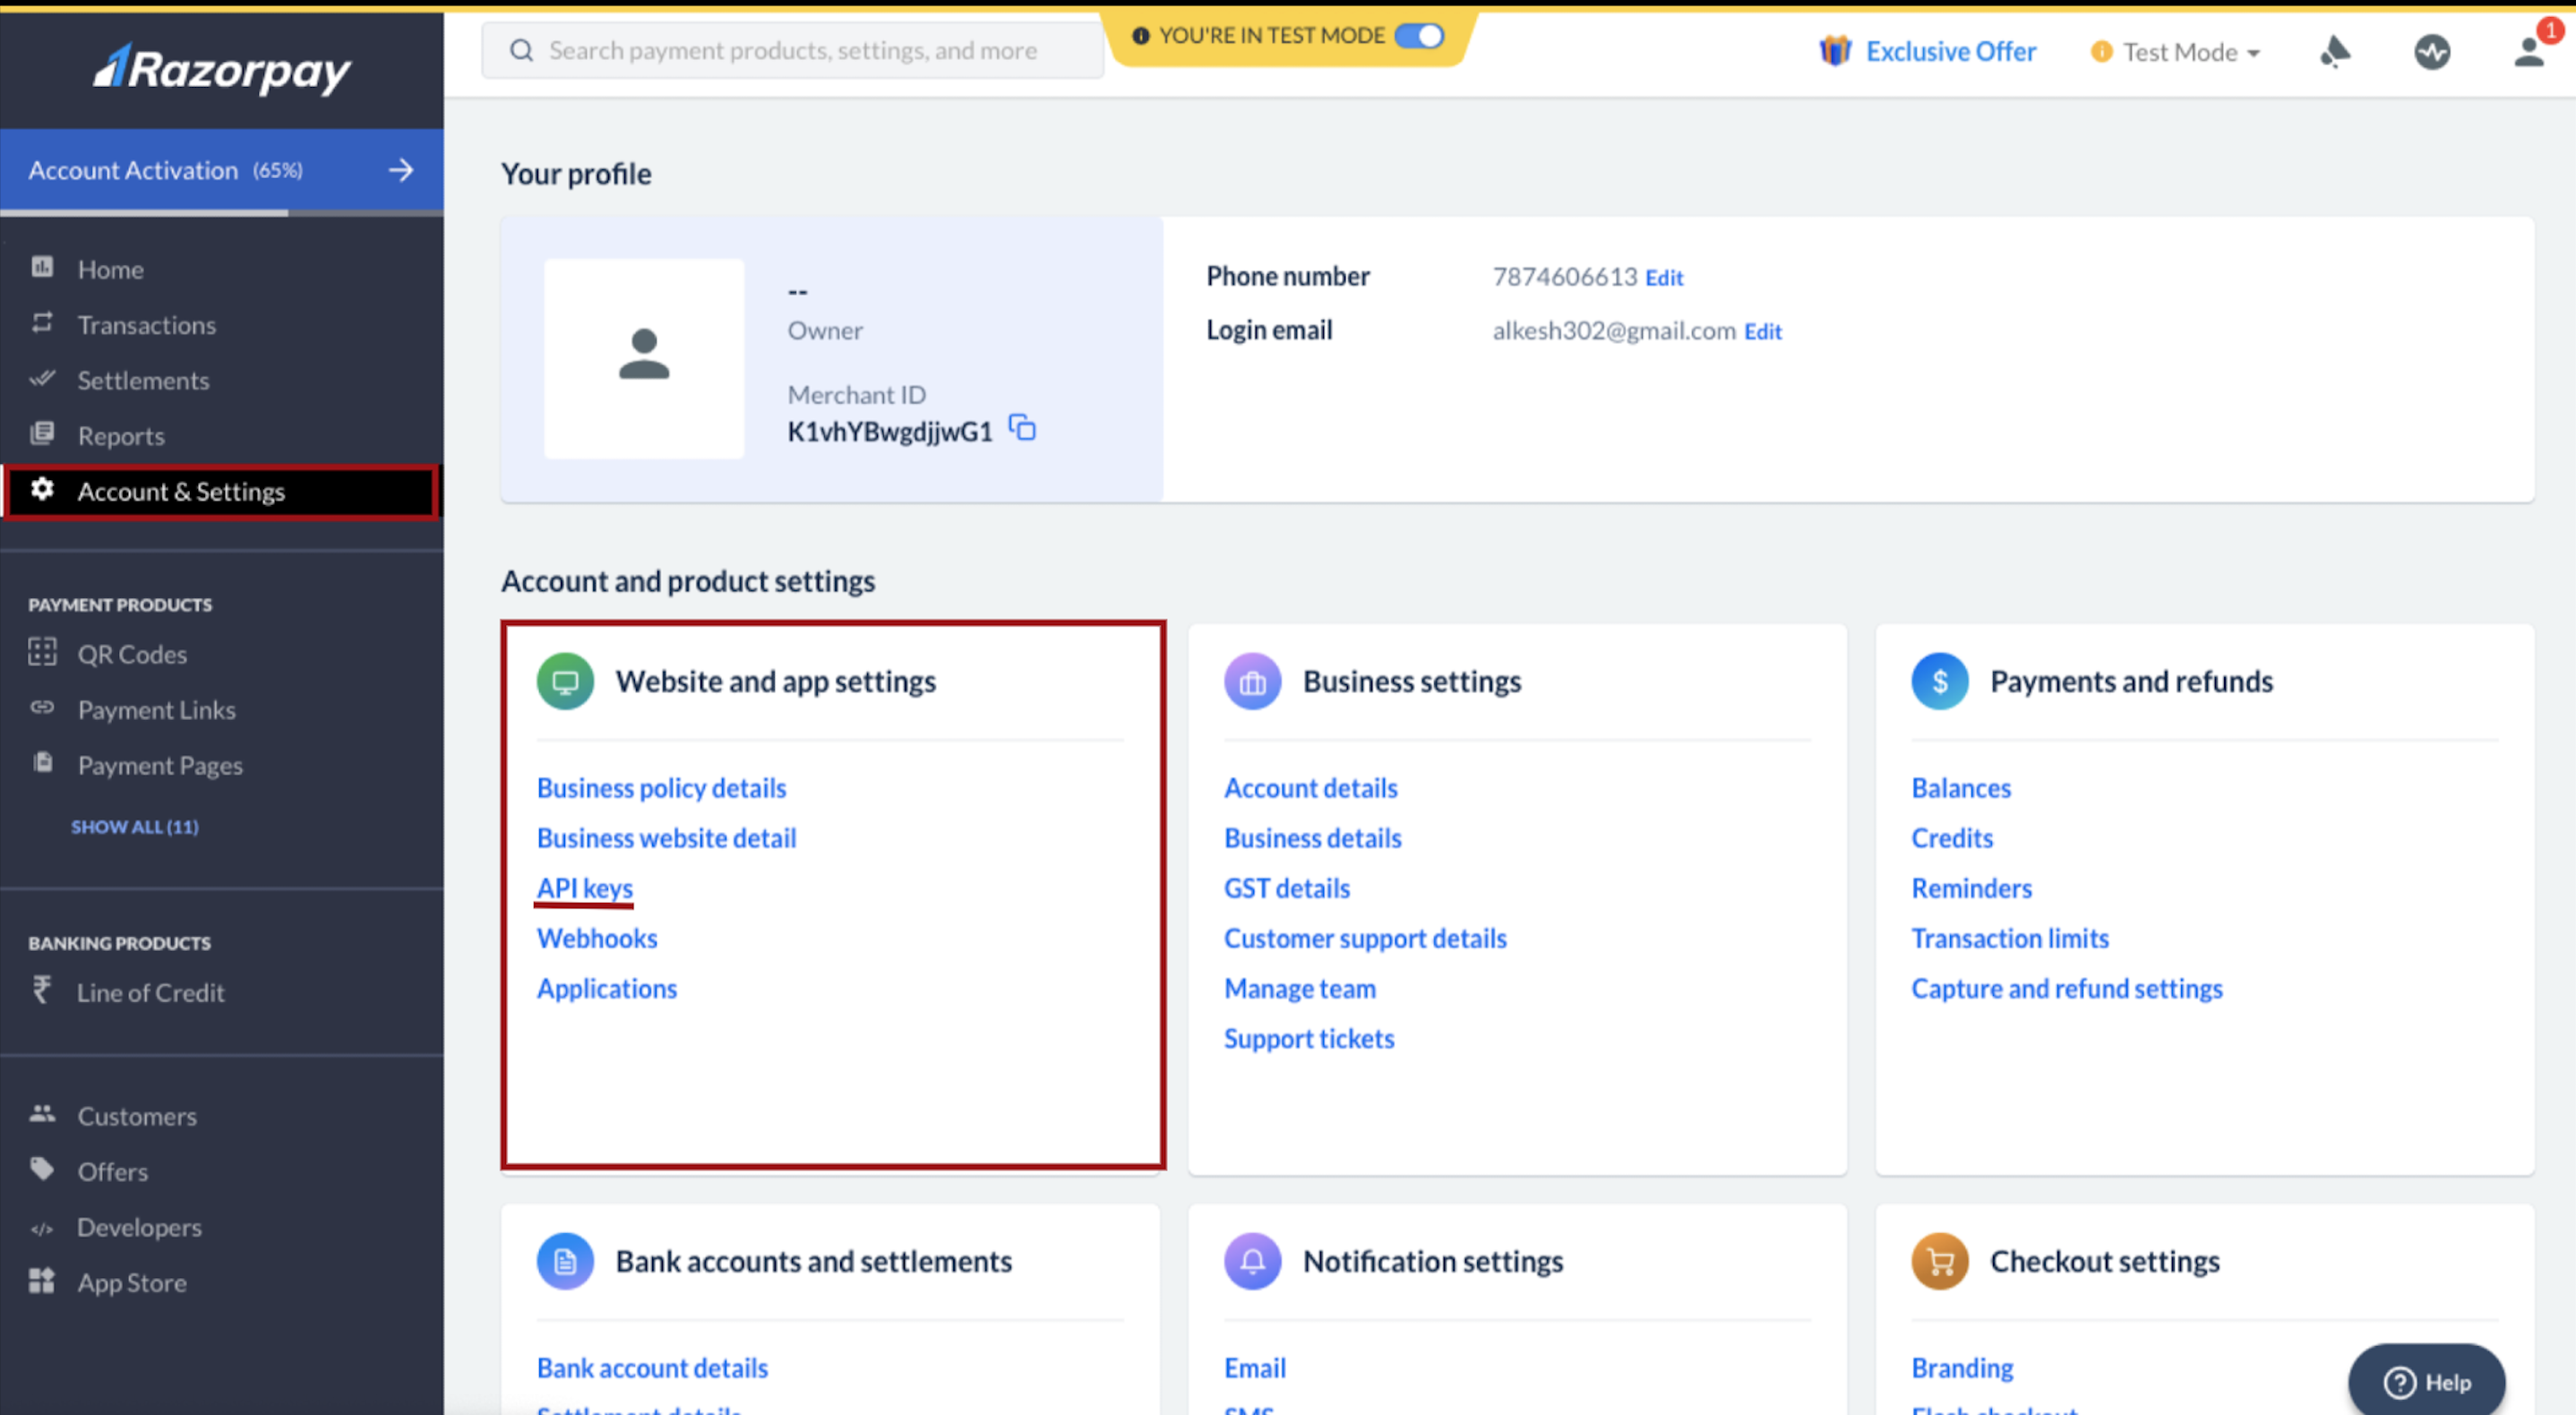Check system status via the pulse icon
This screenshot has height=1415, width=2576.
click(x=2434, y=51)
